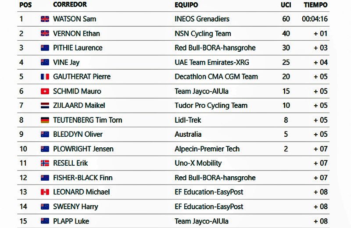Click the Norwegian flag beside RESELL Erik
The image size is (351, 228).
pos(45,163)
